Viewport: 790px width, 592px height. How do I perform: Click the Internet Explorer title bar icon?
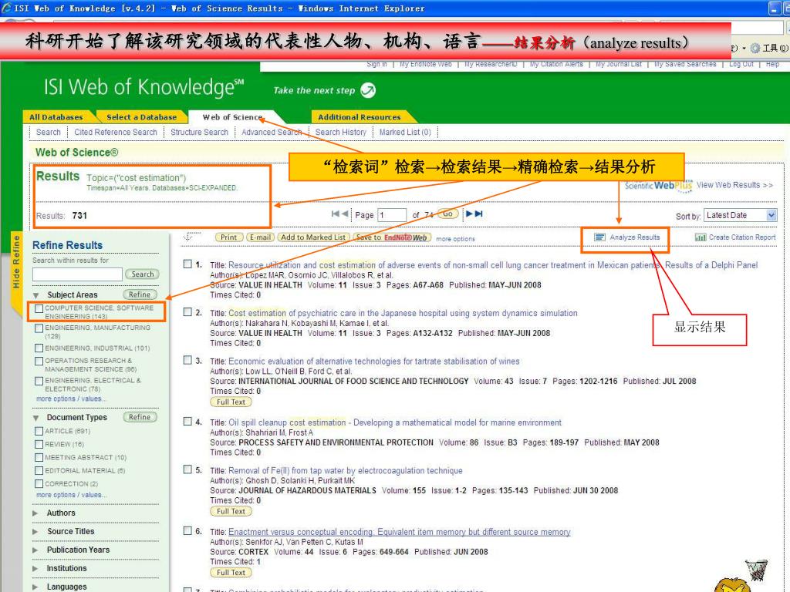6,7
